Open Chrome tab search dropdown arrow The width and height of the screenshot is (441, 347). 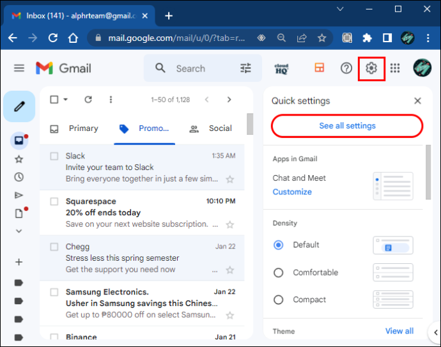coord(340,9)
